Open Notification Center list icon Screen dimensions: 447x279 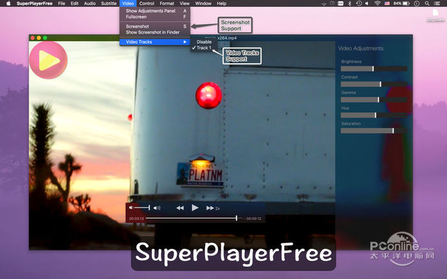pyautogui.click(x=437, y=3)
